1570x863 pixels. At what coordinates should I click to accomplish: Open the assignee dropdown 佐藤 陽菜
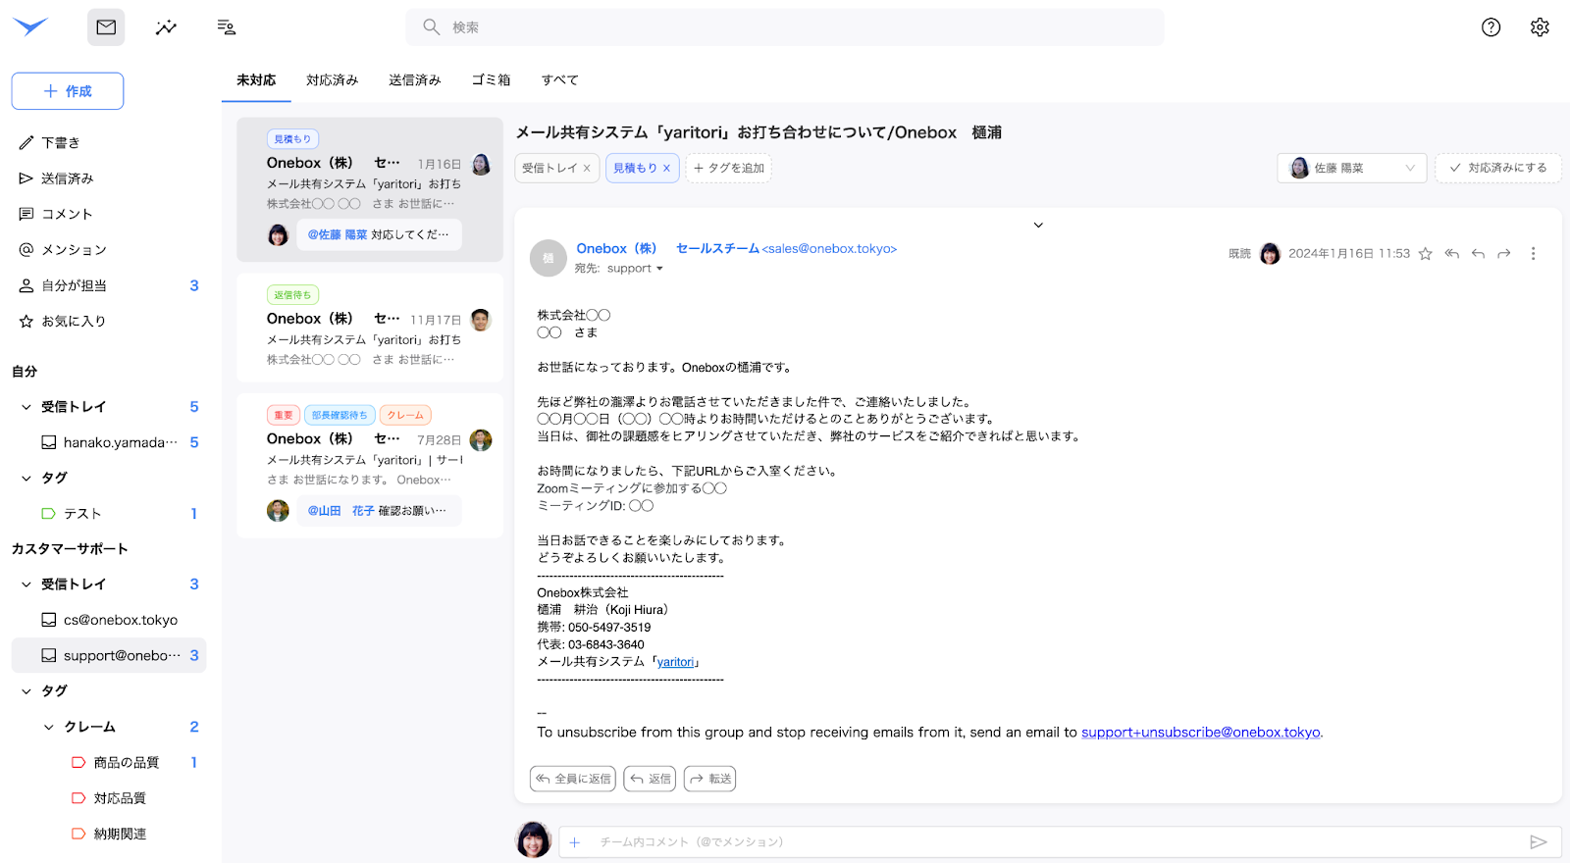[x=1351, y=168]
